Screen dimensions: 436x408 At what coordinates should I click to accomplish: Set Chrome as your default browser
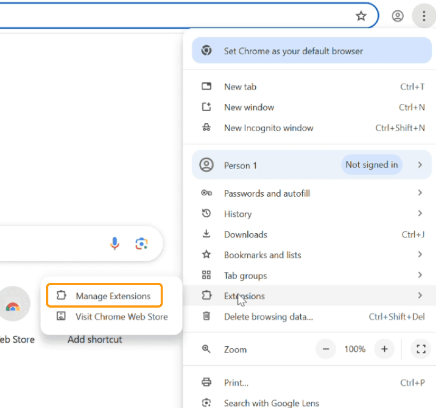click(312, 51)
